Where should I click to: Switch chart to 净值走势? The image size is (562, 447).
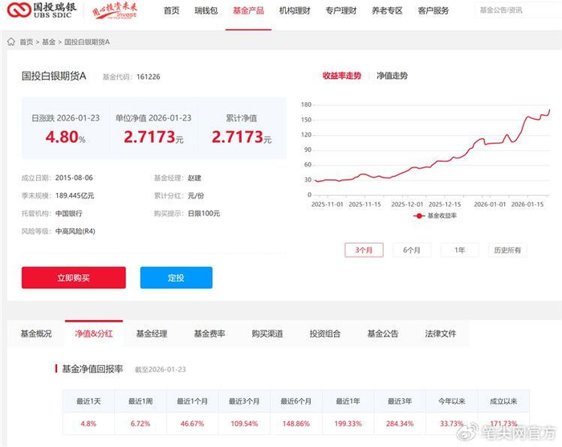click(392, 76)
